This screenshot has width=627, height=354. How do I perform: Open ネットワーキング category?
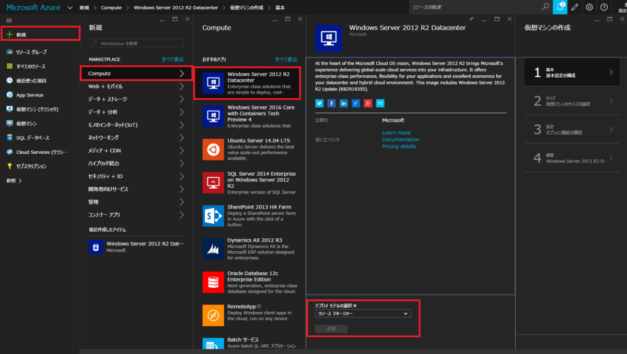[136, 138]
